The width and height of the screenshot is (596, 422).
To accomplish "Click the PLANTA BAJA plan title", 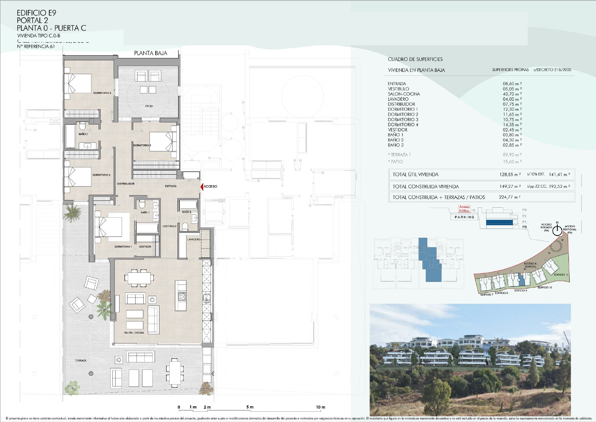I will click(x=150, y=53).
